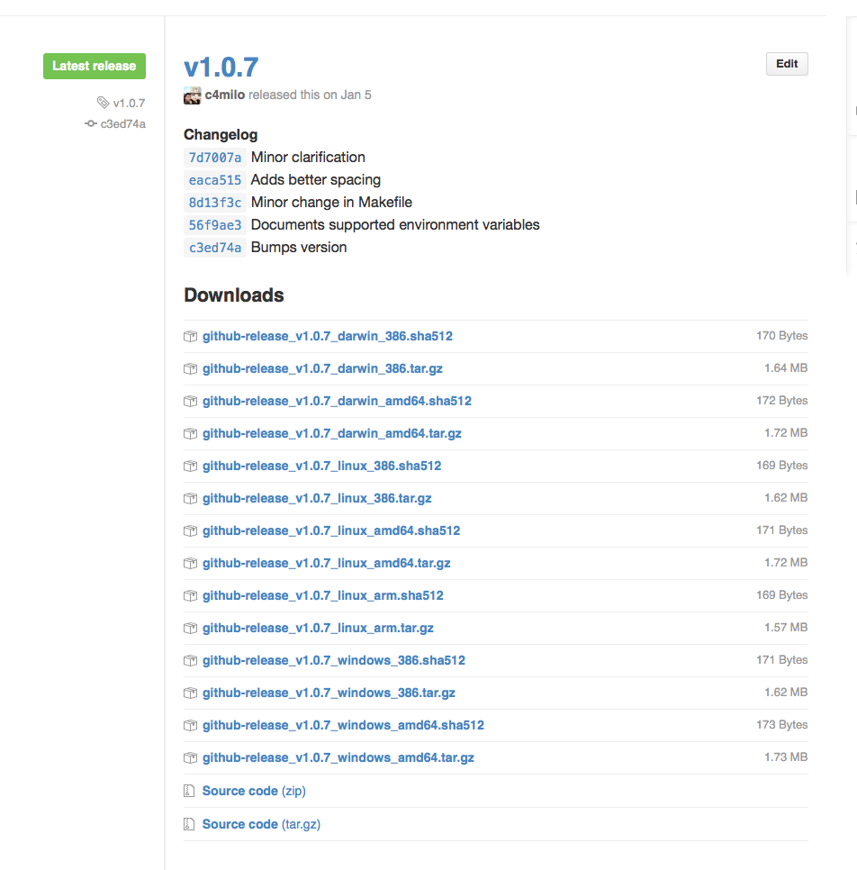857x870 pixels.
Task: Open the v1.0.7 release title link
Action: [x=221, y=67]
